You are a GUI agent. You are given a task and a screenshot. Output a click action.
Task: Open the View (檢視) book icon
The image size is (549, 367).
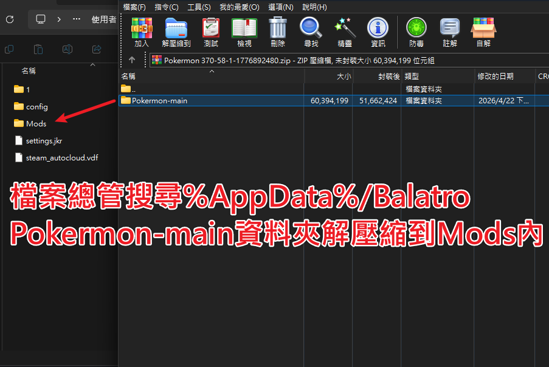(244, 32)
